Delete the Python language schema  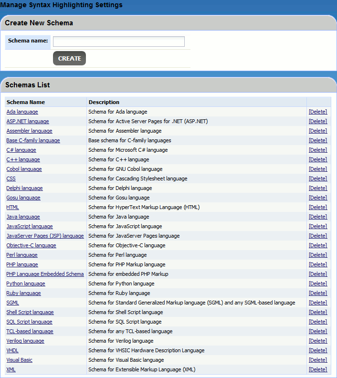[x=318, y=283]
